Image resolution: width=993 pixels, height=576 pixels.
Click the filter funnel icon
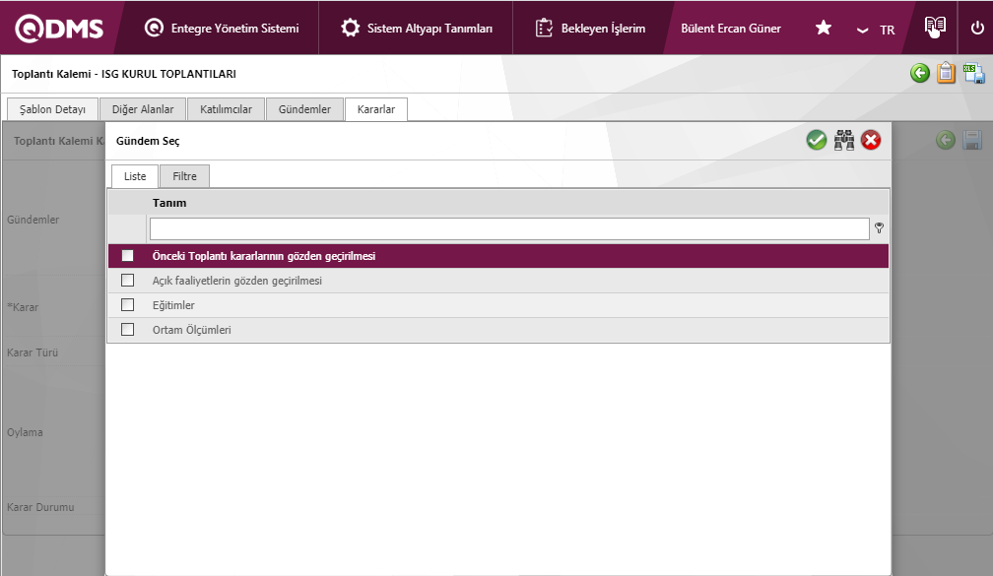coord(879,227)
